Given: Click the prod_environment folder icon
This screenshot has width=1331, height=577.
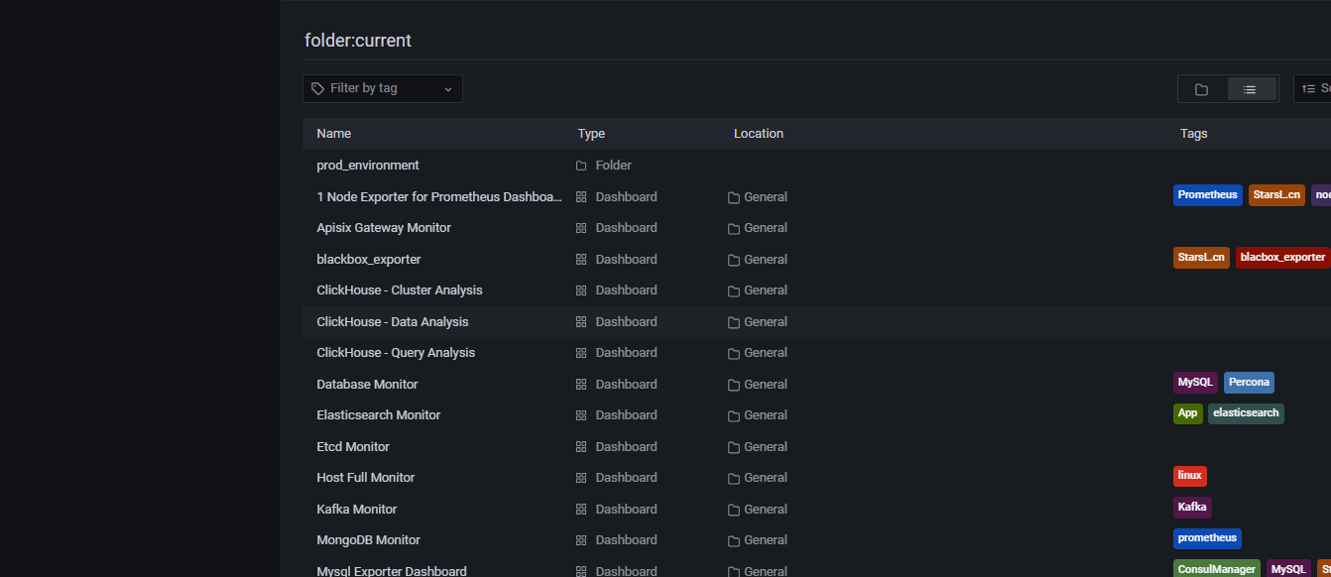Looking at the screenshot, I should [x=581, y=166].
